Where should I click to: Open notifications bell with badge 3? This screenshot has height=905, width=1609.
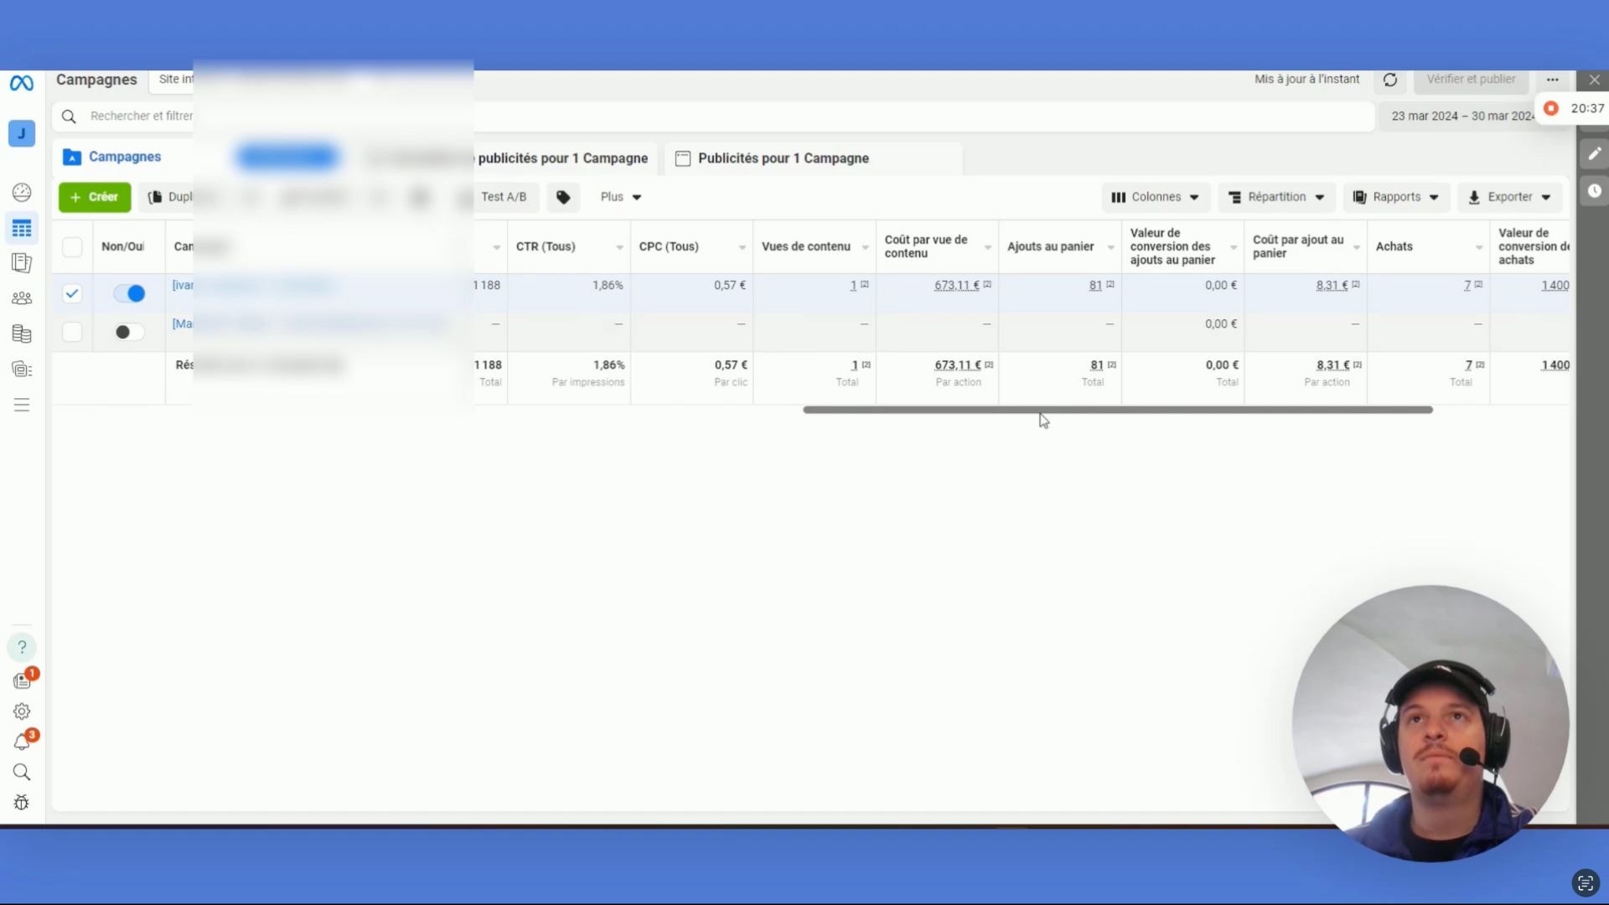pyautogui.click(x=23, y=742)
